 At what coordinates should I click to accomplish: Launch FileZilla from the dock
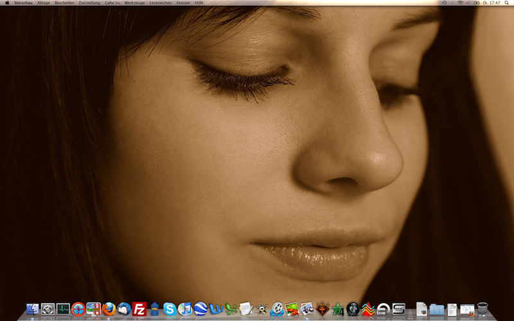(139, 309)
